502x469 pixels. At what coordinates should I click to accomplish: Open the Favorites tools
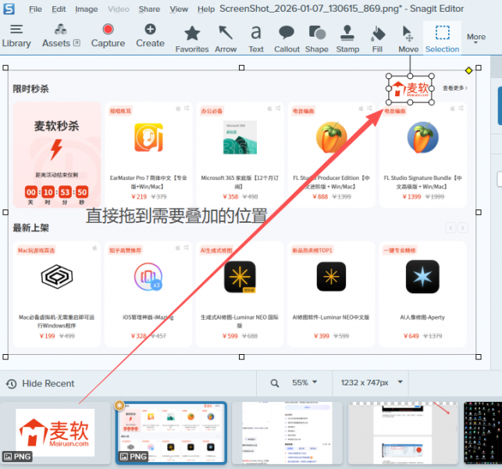(x=192, y=38)
